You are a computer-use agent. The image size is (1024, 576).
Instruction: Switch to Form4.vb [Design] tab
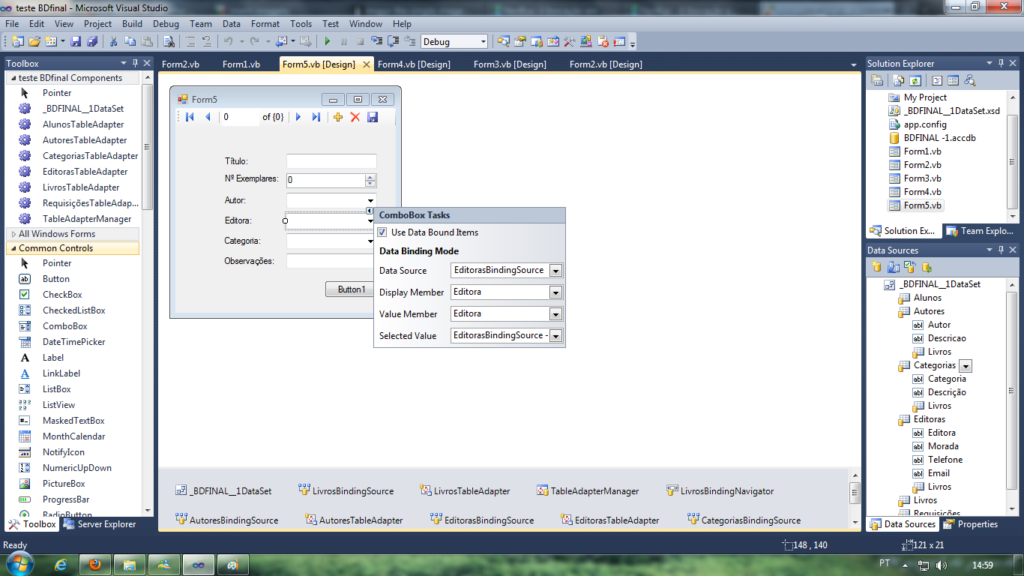(x=414, y=64)
